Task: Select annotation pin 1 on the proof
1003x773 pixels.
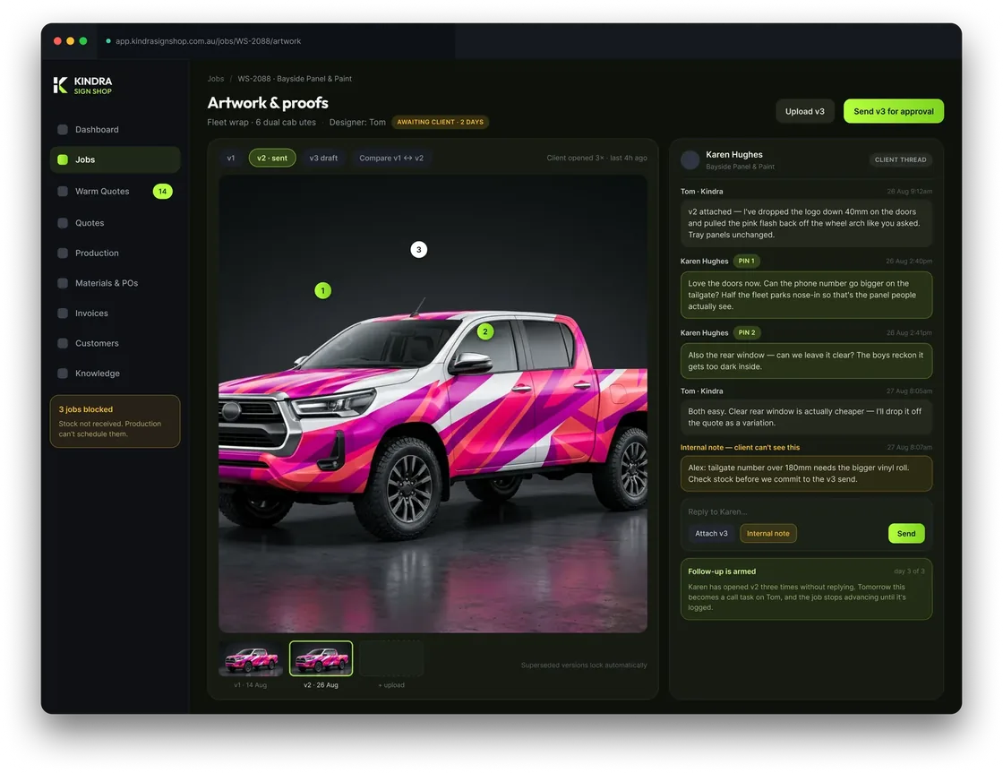Action: 323,290
